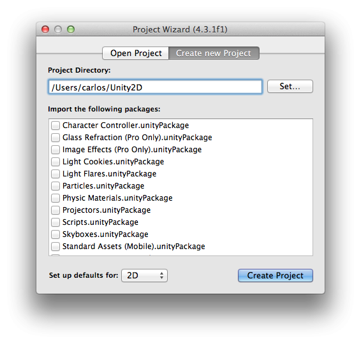
Task: Select the Create new Project tab
Action: [x=214, y=54]
